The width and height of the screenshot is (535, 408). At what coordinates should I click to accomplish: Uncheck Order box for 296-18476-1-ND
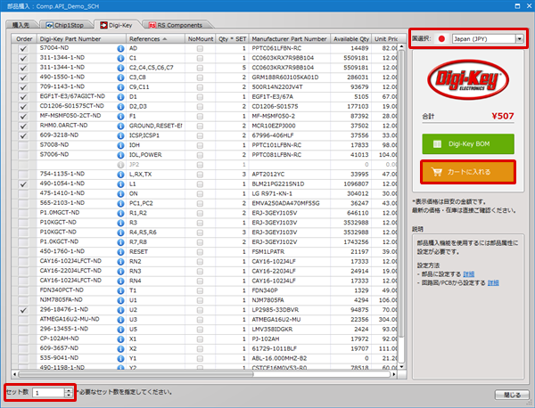[x=23, y=310]
